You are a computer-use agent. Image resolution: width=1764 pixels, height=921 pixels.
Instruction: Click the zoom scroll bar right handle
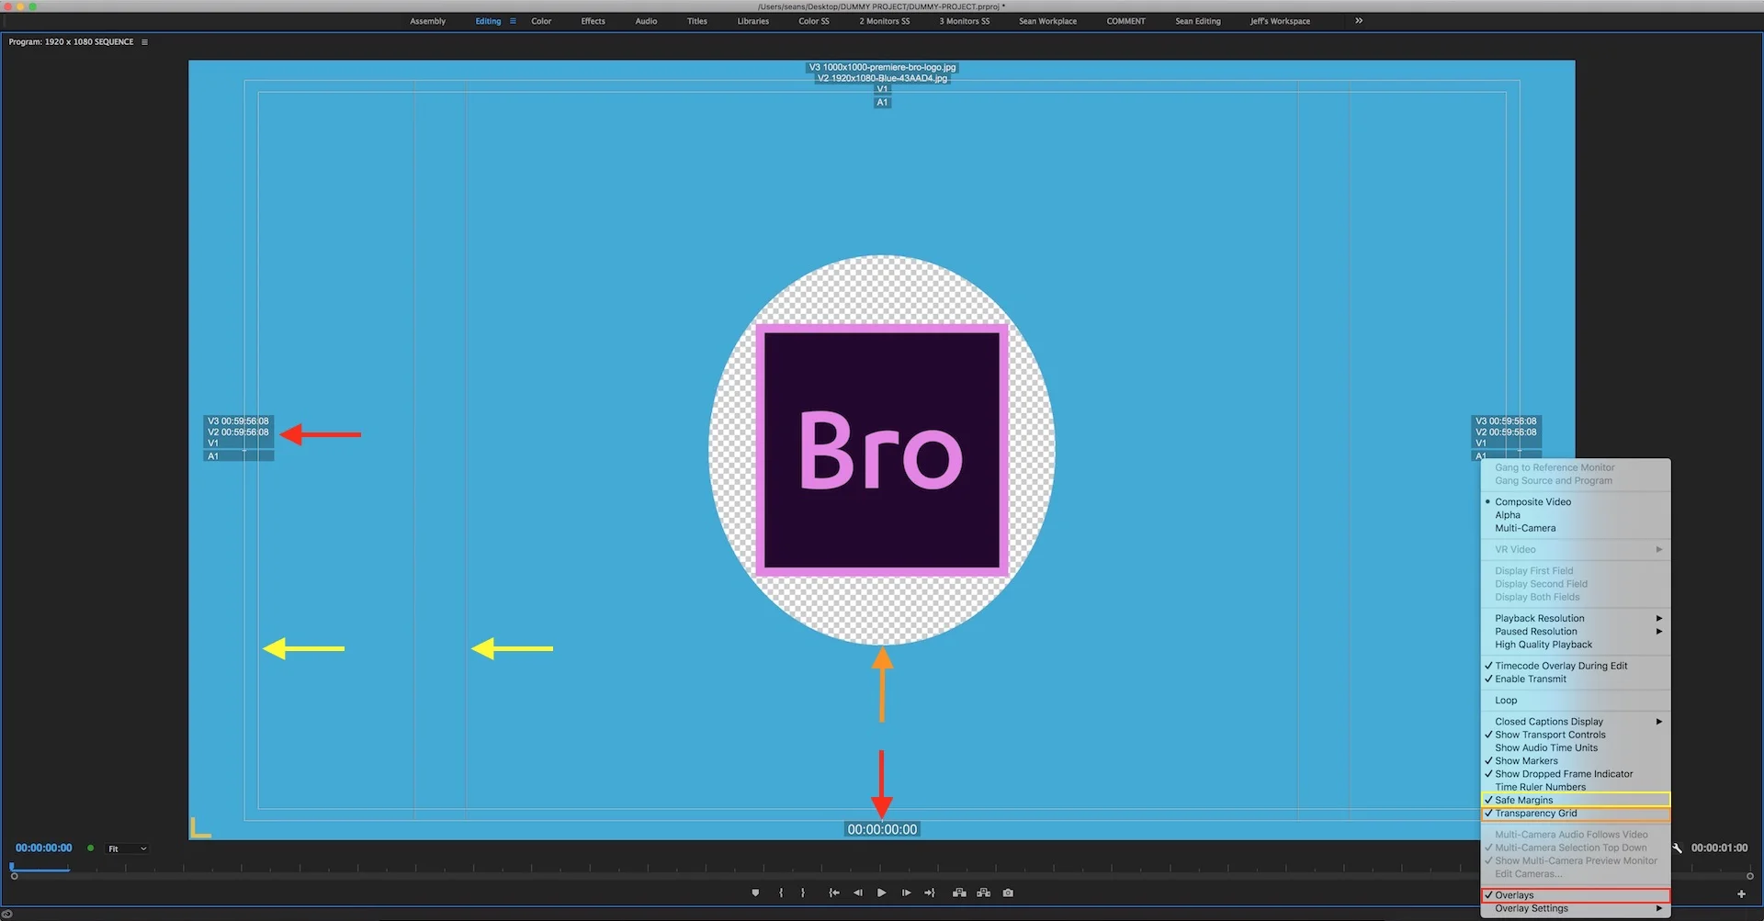pyautogui.click(x=1750, y=877)
